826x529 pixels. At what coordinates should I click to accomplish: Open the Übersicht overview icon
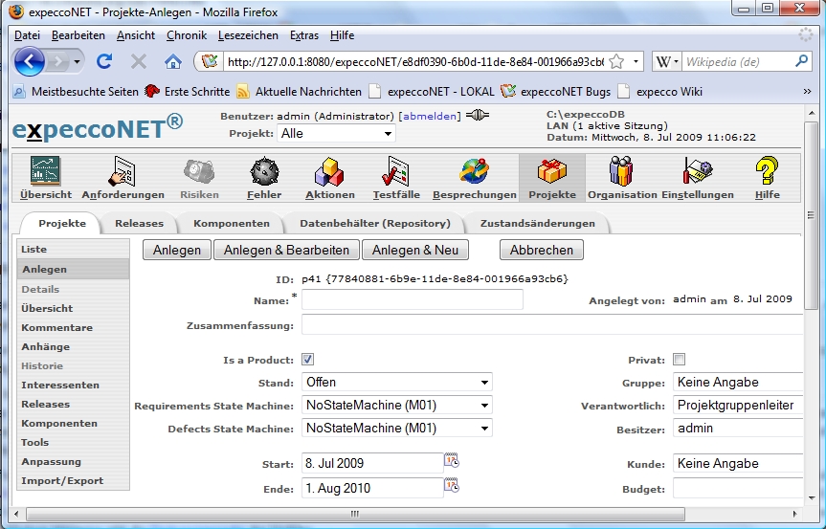(x=45, y=172)
